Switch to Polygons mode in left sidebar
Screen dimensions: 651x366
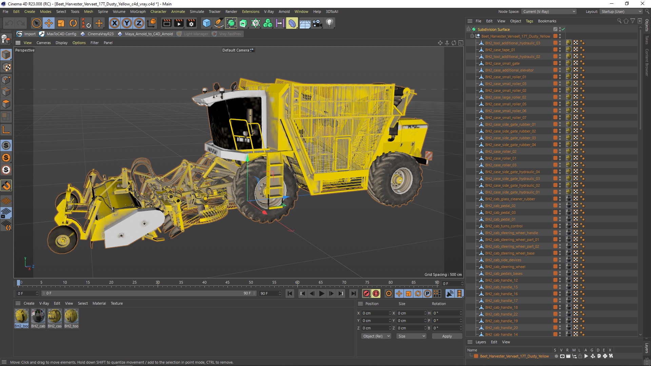coord(6,104)
